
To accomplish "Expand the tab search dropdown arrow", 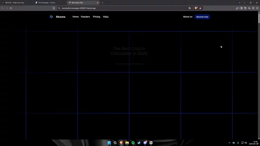I will coord(239,3).
